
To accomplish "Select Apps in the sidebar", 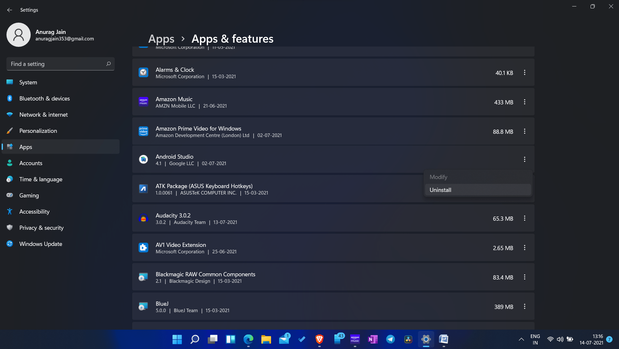I will 60,147.
